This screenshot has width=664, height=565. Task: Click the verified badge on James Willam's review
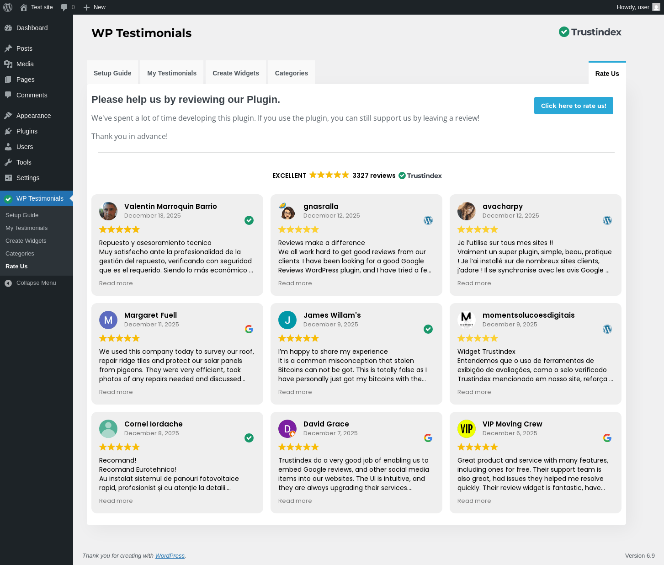tap(428, 329)
